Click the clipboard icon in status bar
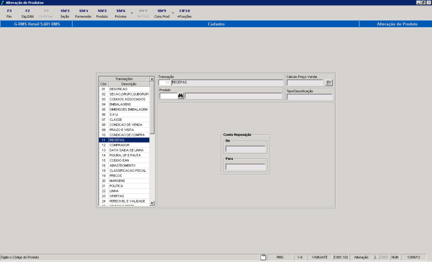Image resolution: width=432 pixels, height=262 pixels. [263, 258]
